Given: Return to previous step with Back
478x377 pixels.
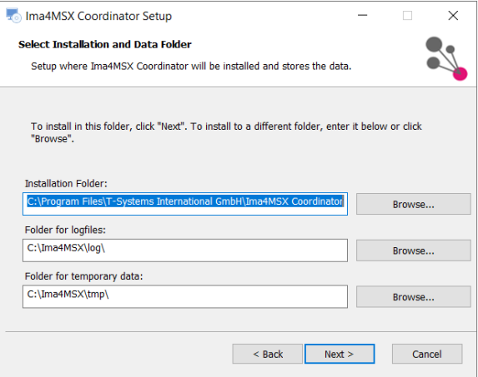Looking at the screenshot, I should tap(268, 354).
